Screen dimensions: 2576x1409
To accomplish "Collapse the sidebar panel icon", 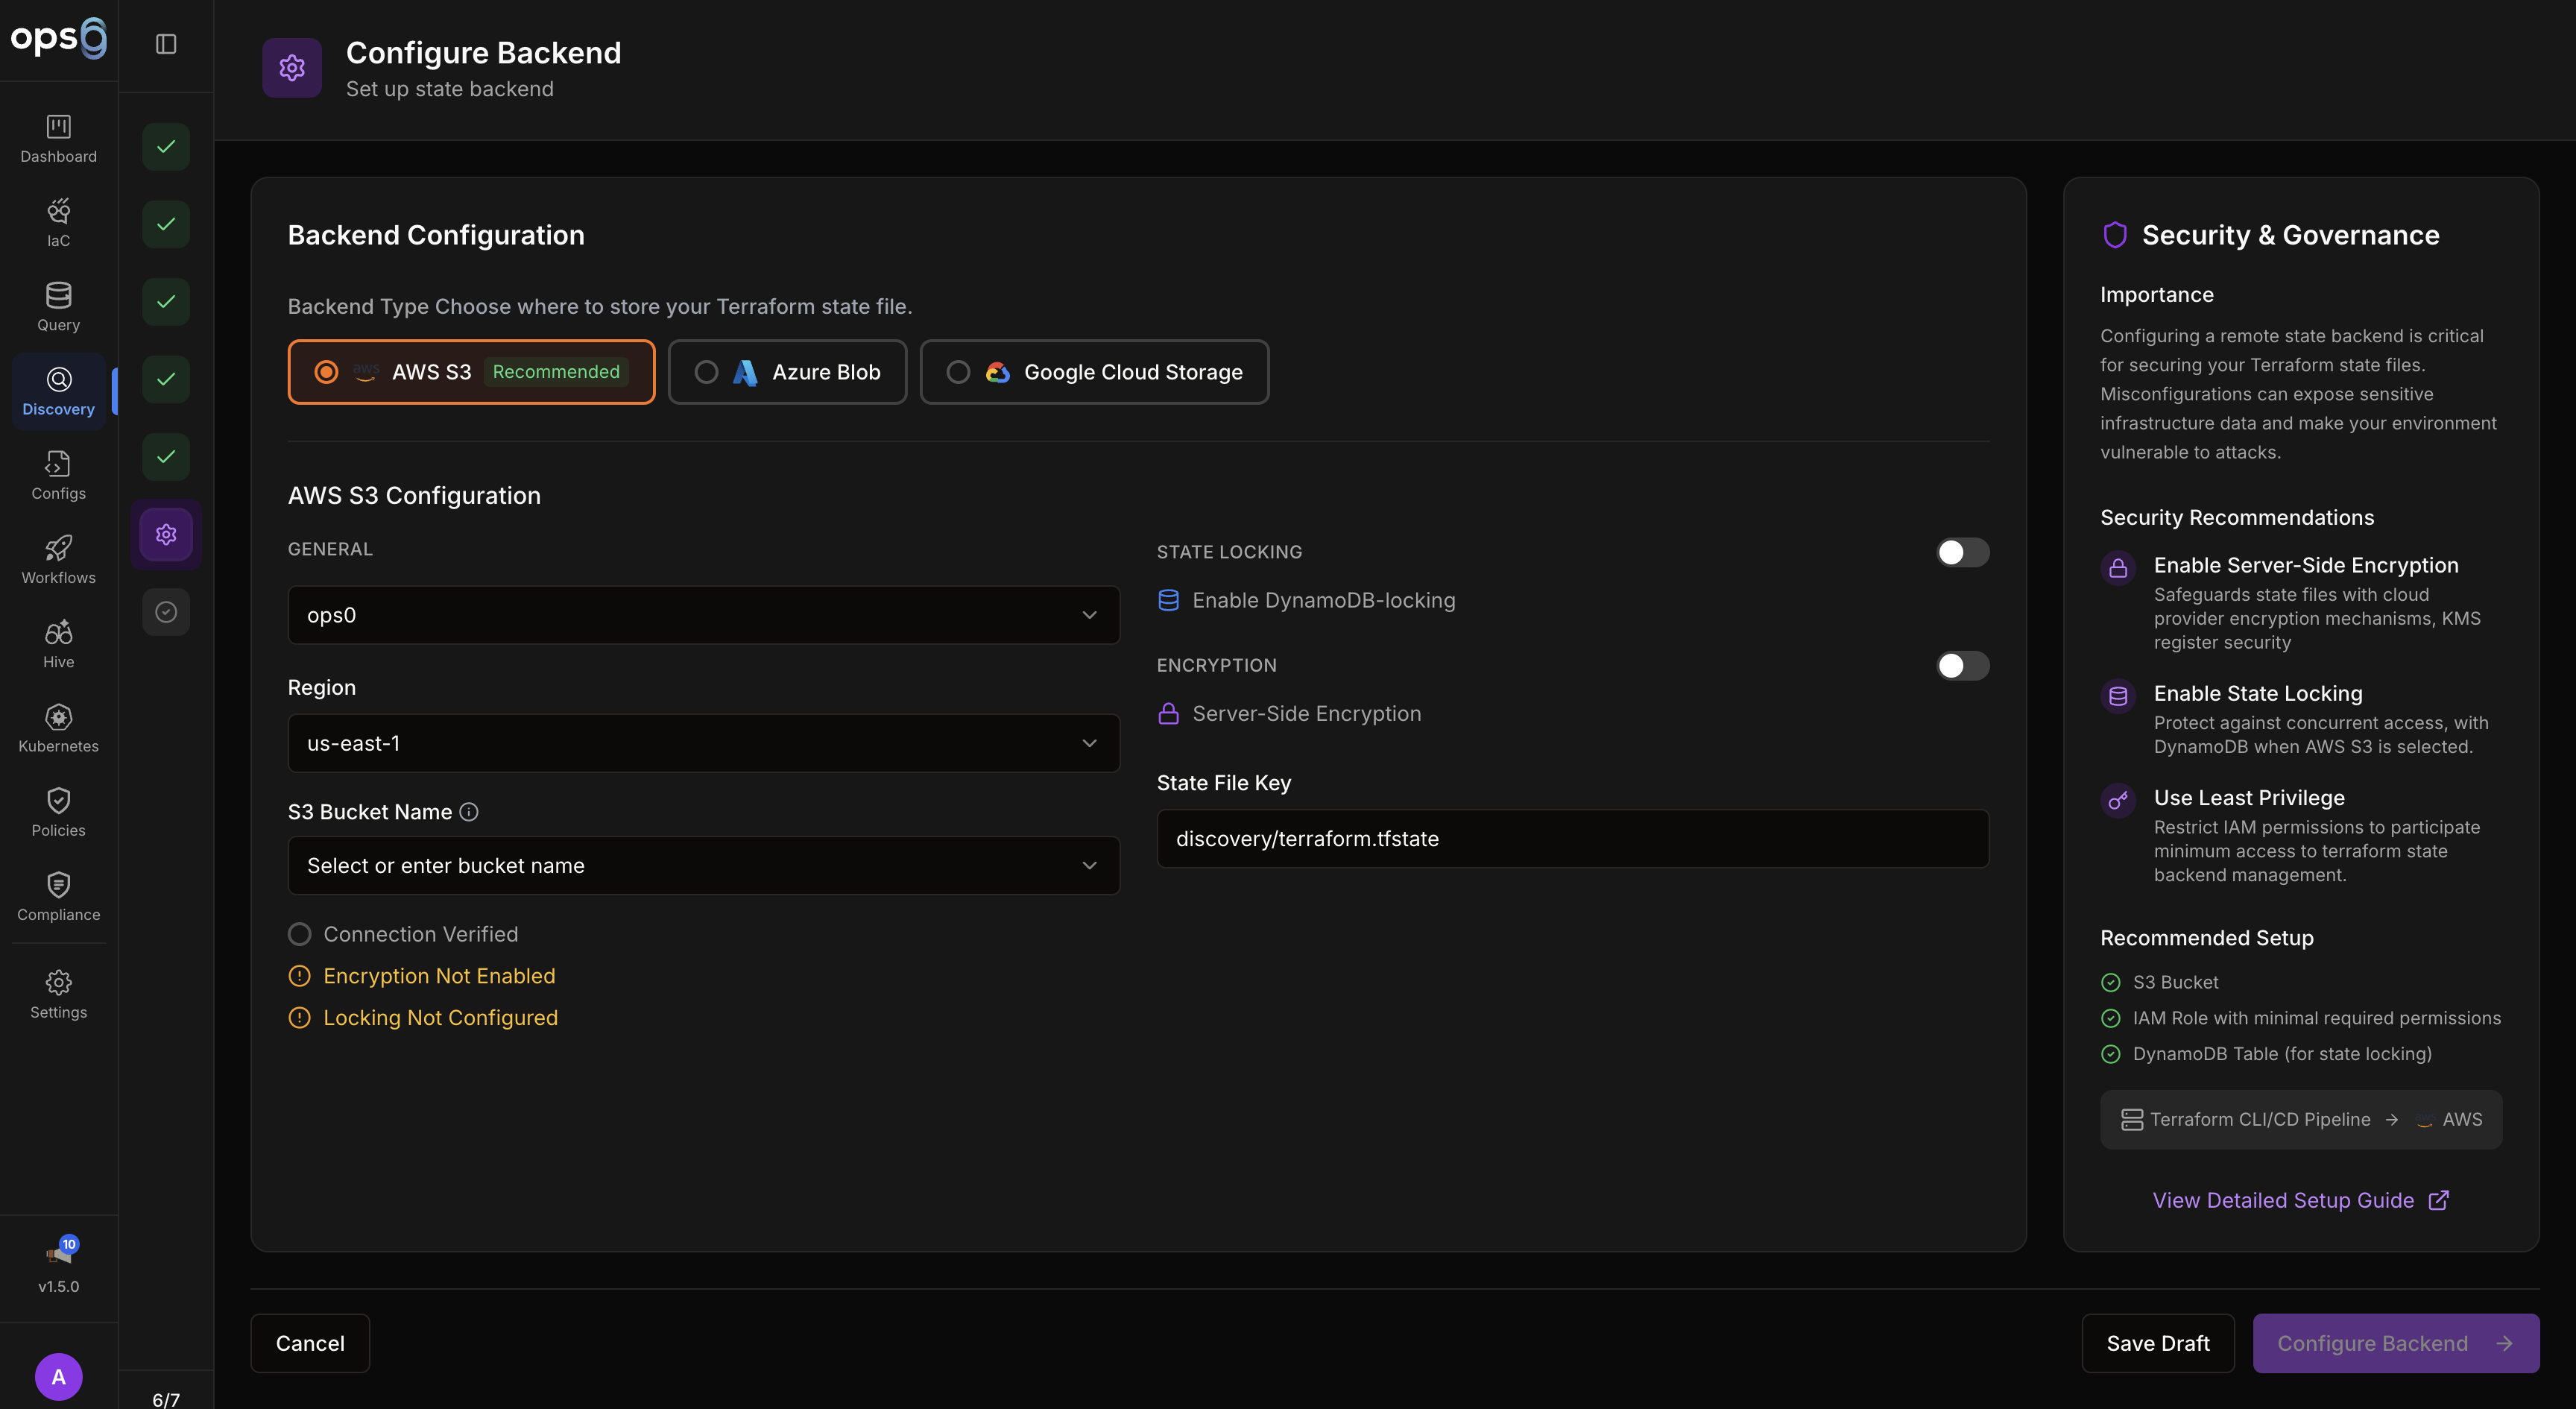I will click(x=166, y=44).
